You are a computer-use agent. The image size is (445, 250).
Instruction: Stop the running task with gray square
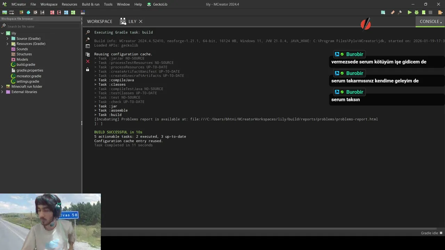pyautogui.click(x=430, y=12)
